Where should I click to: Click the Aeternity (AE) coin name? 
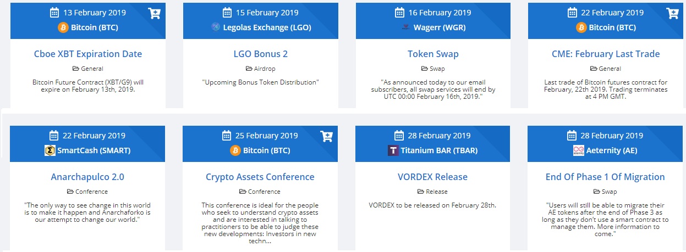(612, 150)
